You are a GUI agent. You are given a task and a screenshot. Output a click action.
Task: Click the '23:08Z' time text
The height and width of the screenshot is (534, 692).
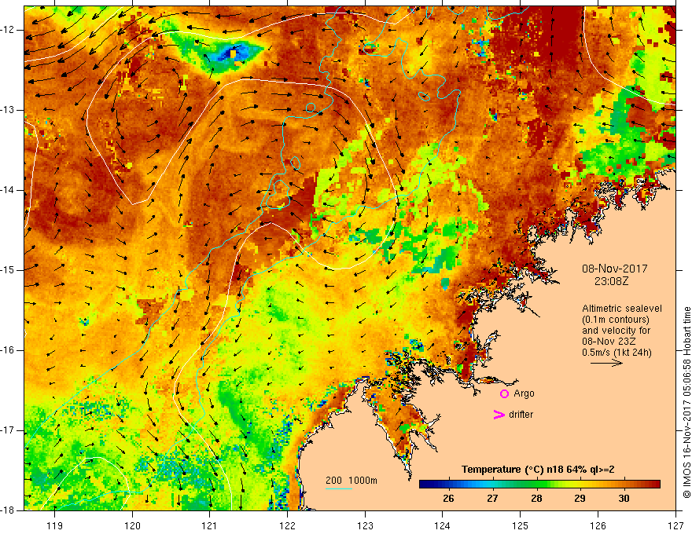coord(611,280)
